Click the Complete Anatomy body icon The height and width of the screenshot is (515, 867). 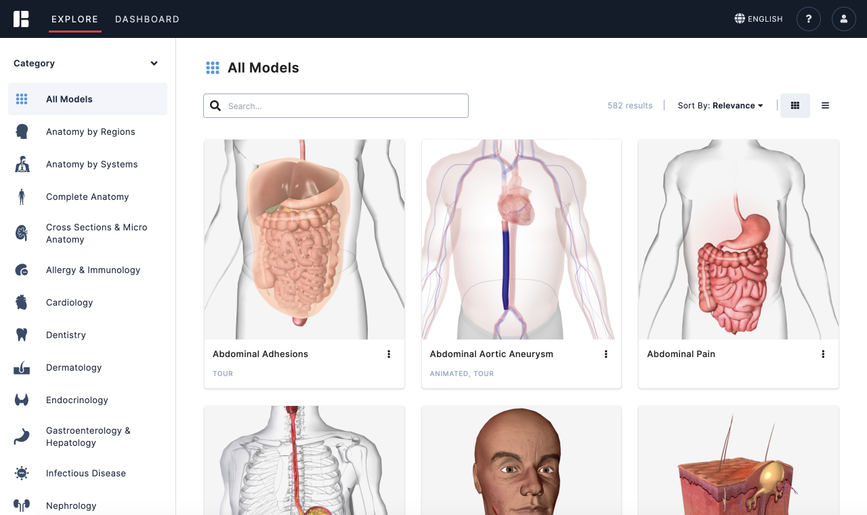[x=22, y=197]
